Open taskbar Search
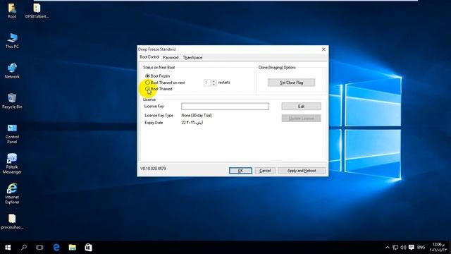The image size is (451, 254). (x=24, y=248)
